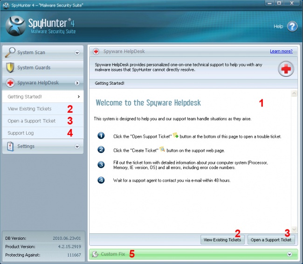Viewport: 303px width, 264px height.
Task: Select Open a Support Ticket sidebar item
Action: (x=31, y=121)
